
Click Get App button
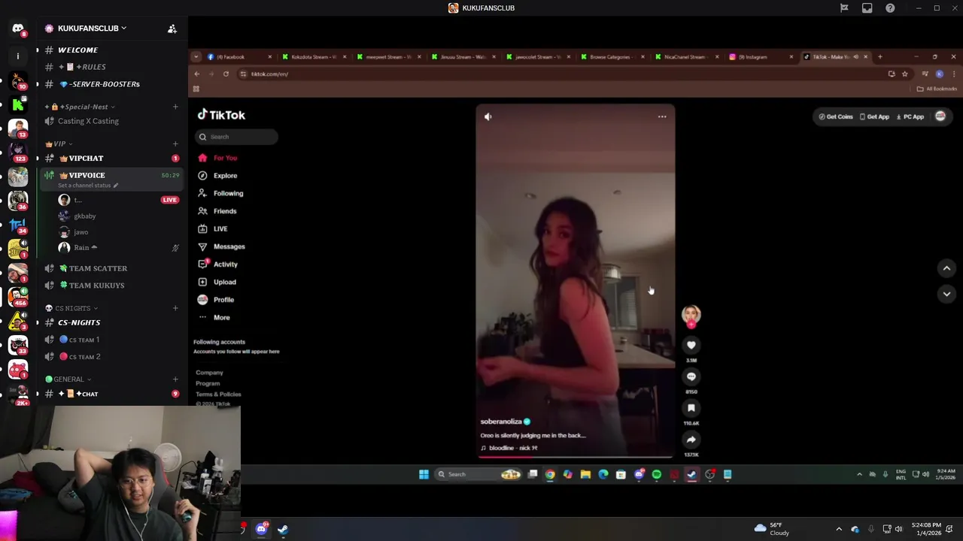pos(874,116)
